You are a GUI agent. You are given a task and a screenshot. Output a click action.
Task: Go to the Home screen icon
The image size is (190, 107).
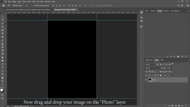pos(4,6)
